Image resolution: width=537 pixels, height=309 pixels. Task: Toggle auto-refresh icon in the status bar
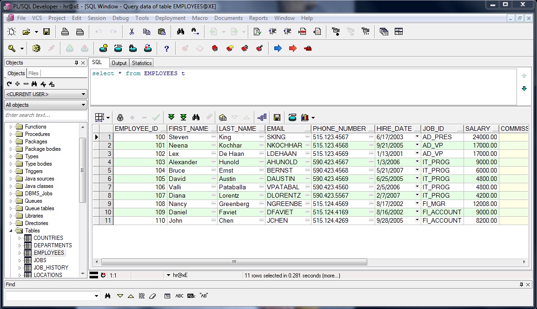tap(104, 275)
